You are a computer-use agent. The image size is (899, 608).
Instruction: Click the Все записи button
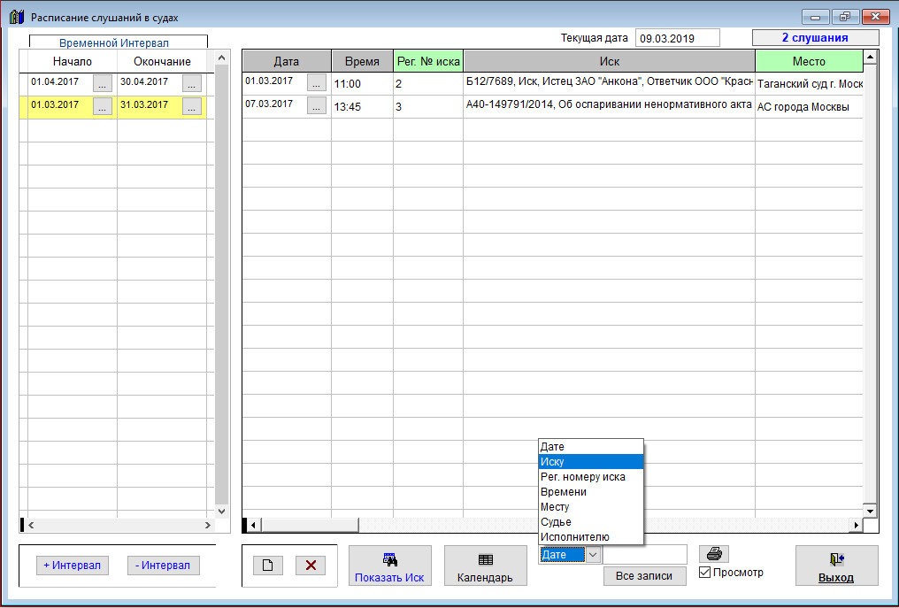(x=644, y=576)
